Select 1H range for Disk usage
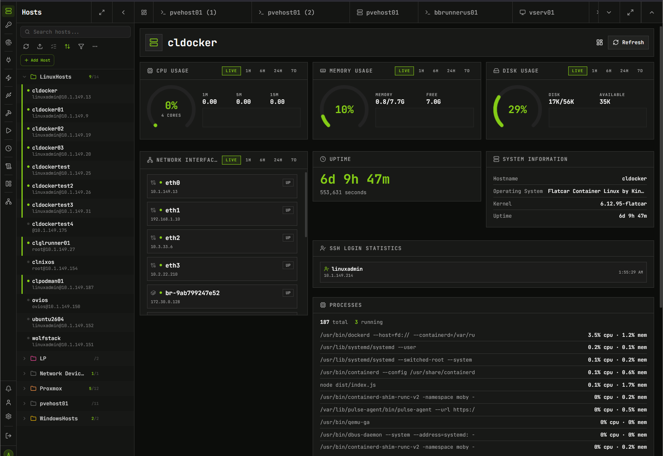The width and height of the screenshot is (663, 456). [x=595, y=71]
